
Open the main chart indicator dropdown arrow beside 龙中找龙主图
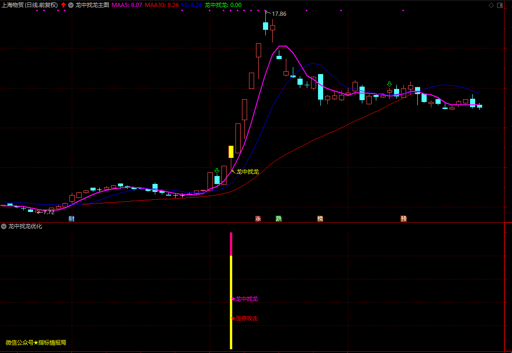point(71,5)
